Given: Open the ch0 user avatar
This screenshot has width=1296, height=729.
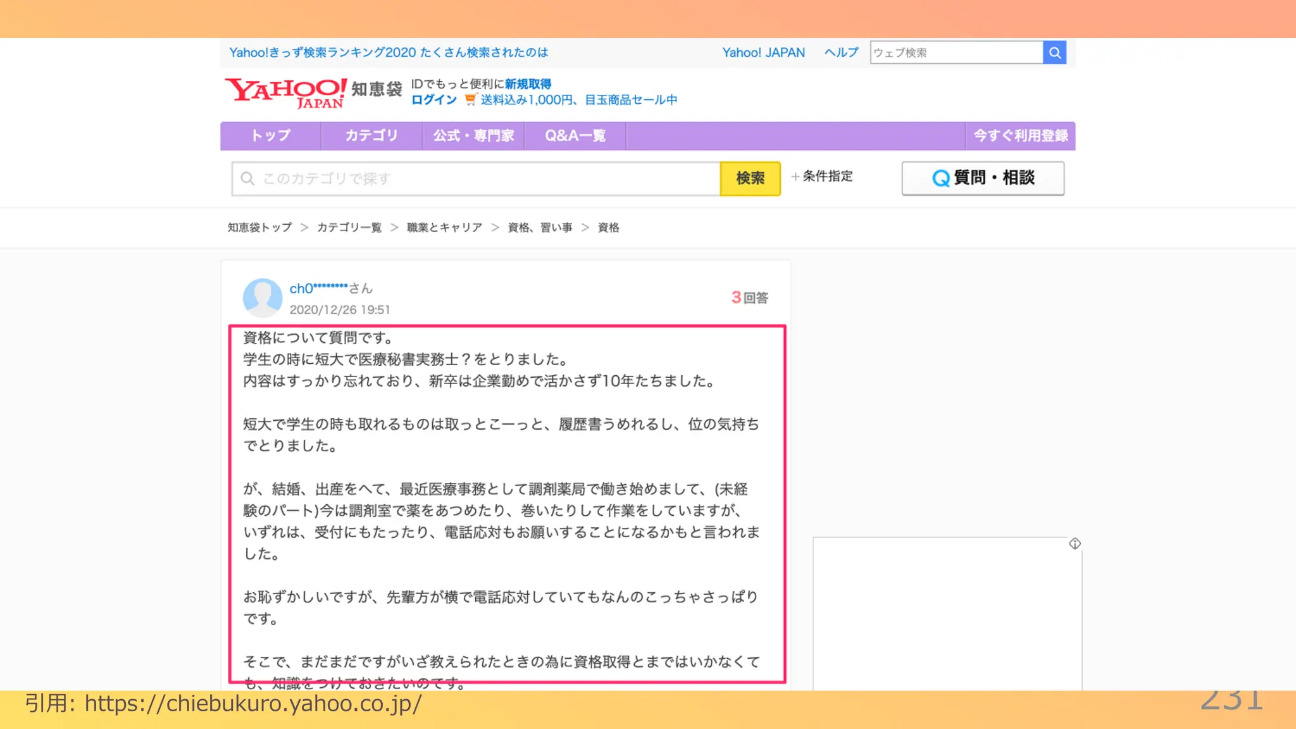Looking at the screenshot, I should pos(263,297).
